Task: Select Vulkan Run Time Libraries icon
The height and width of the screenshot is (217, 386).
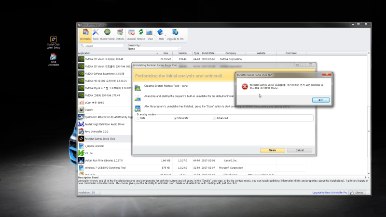Action: click(x=81, y=161)
